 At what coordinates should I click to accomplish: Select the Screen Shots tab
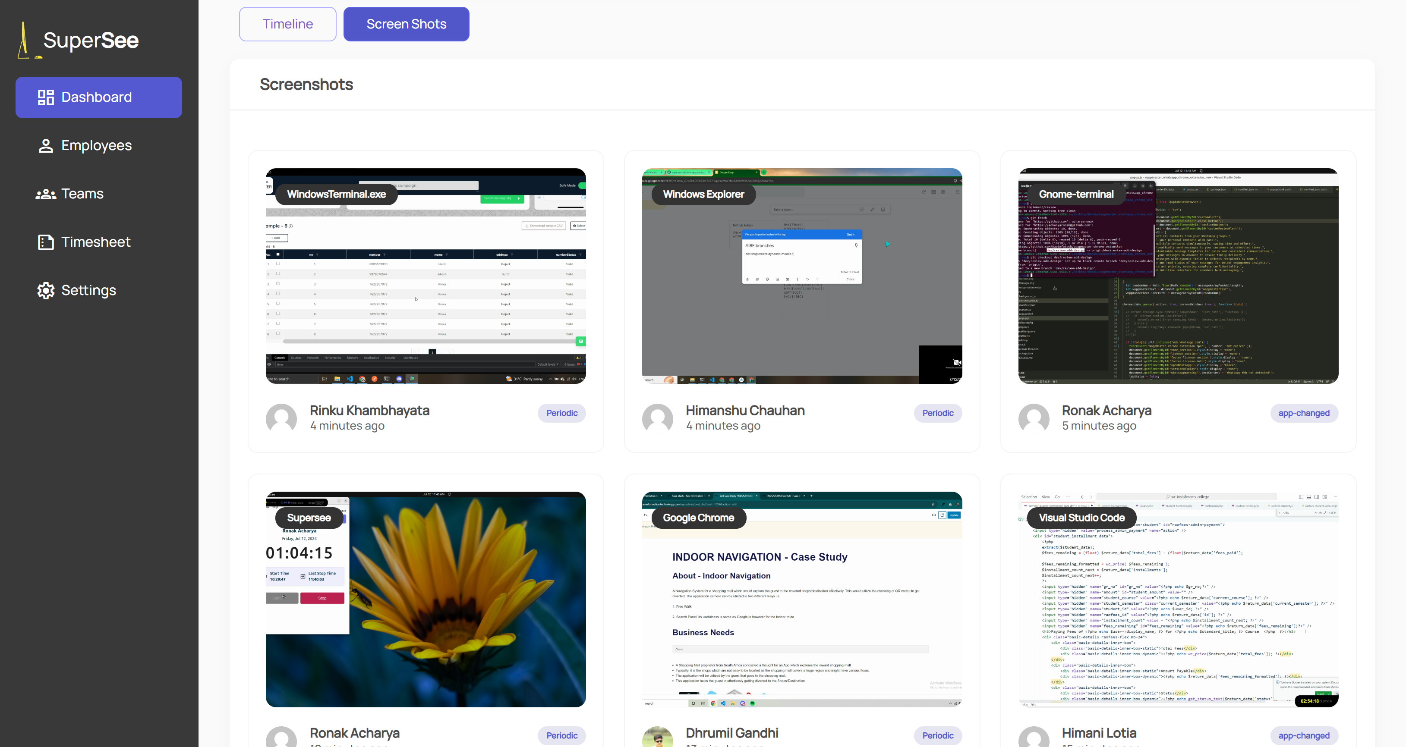click(406, 24)
